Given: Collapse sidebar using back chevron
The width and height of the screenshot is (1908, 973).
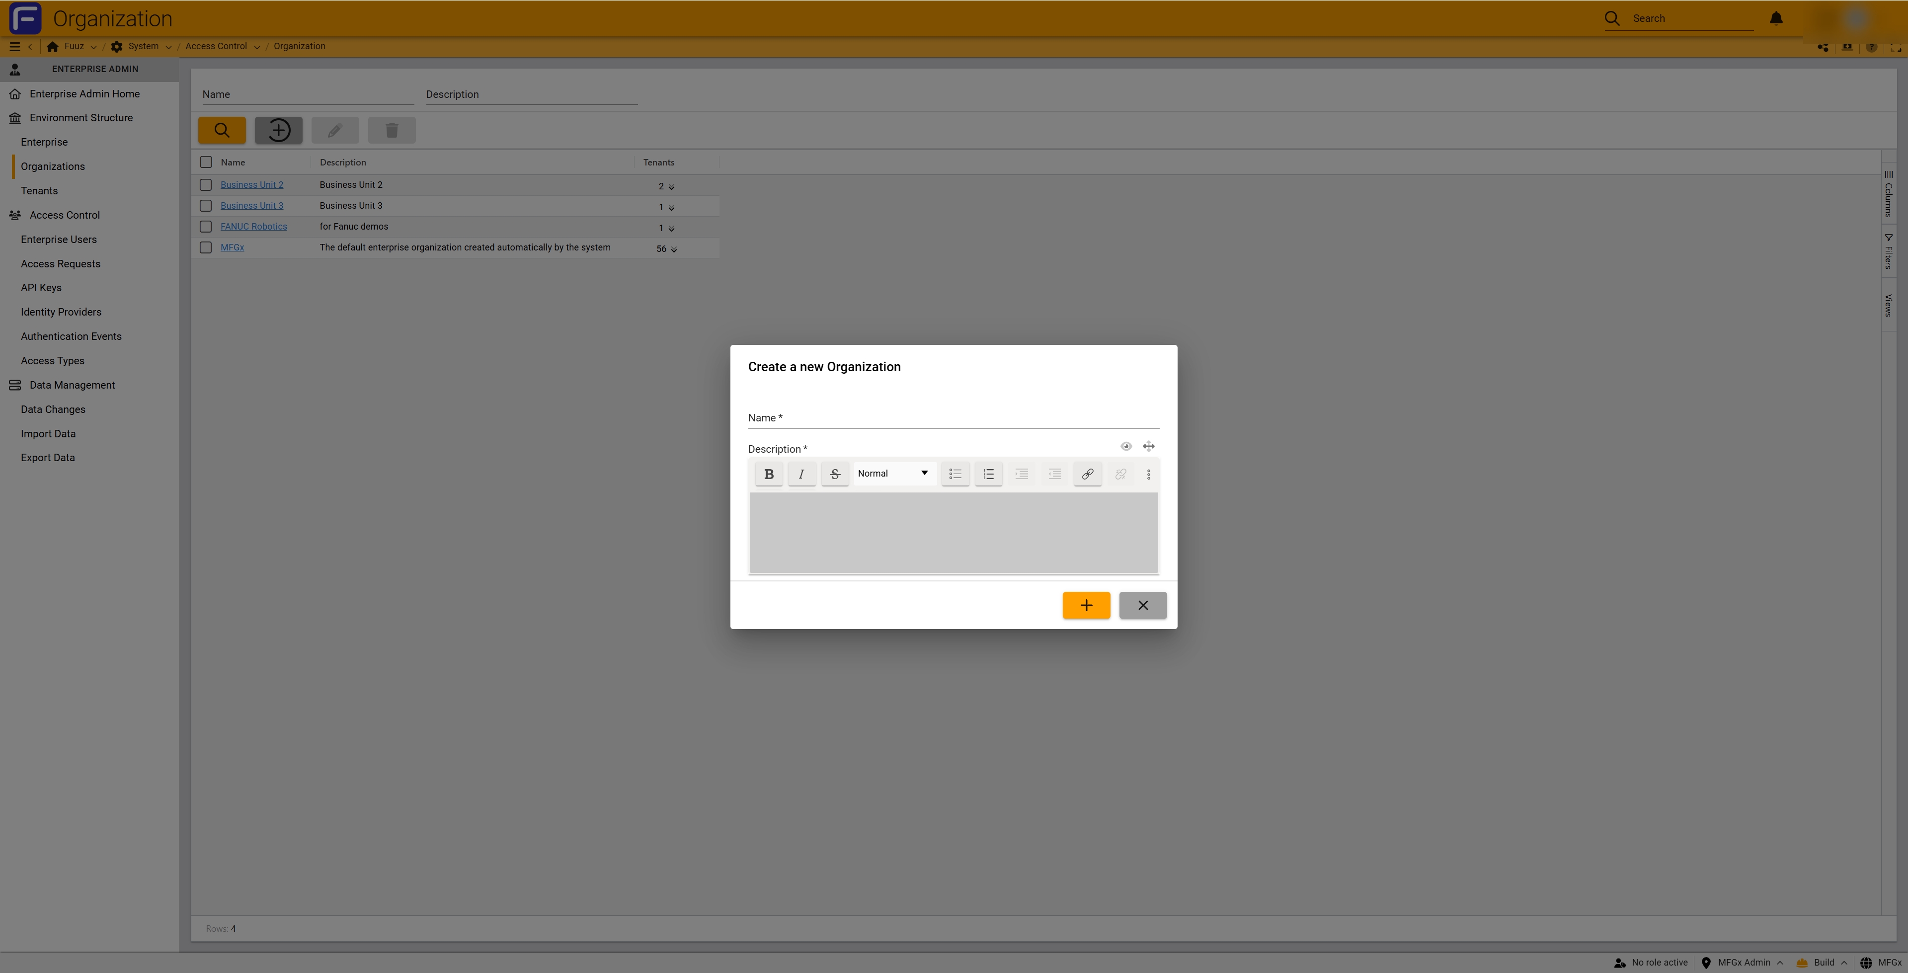Looking at the screenshot, I should (30, 47).
